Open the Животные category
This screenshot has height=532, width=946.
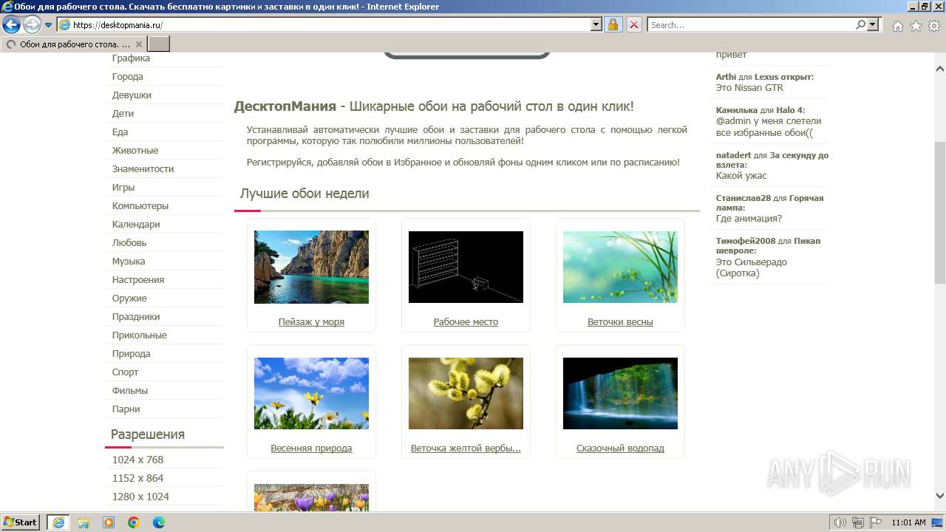[135, 151]
